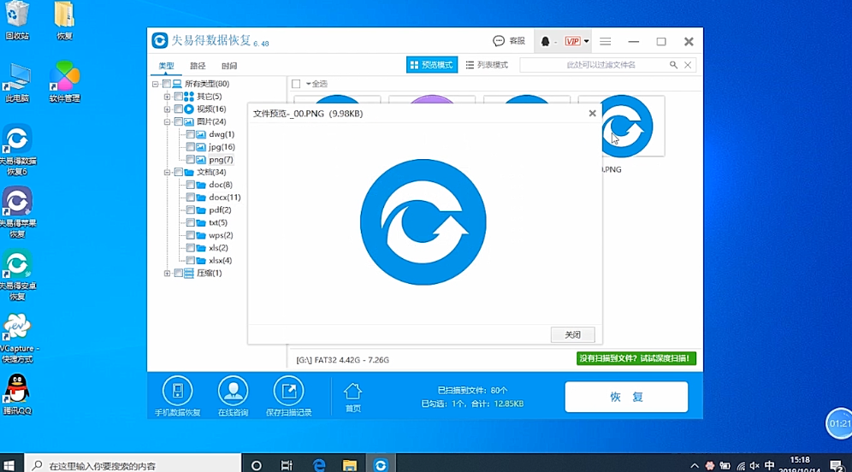
Task: Switch to 预览模式 preview mode
Action: pyautogui.click(x=432, y=65)
